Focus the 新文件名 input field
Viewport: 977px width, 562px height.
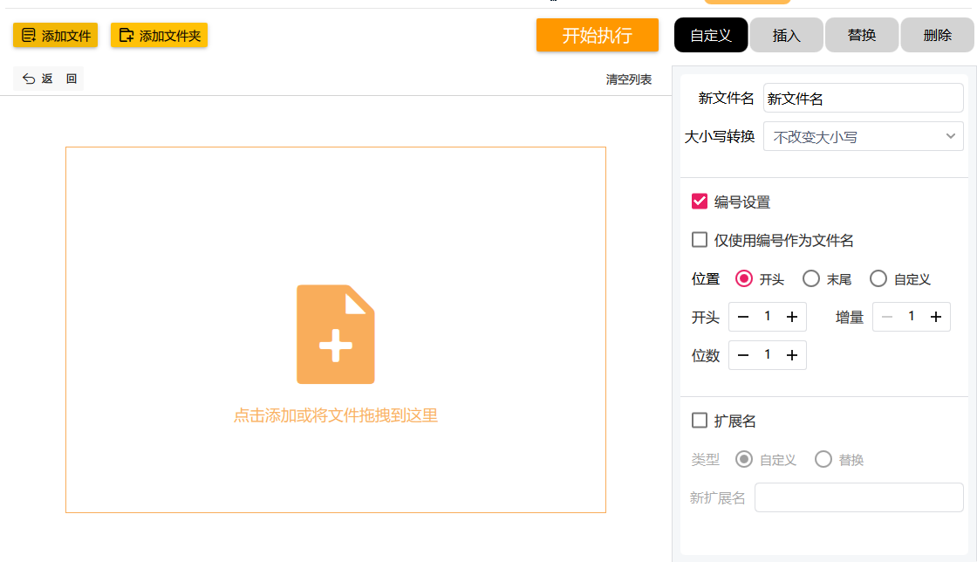(x=863, y=99)
